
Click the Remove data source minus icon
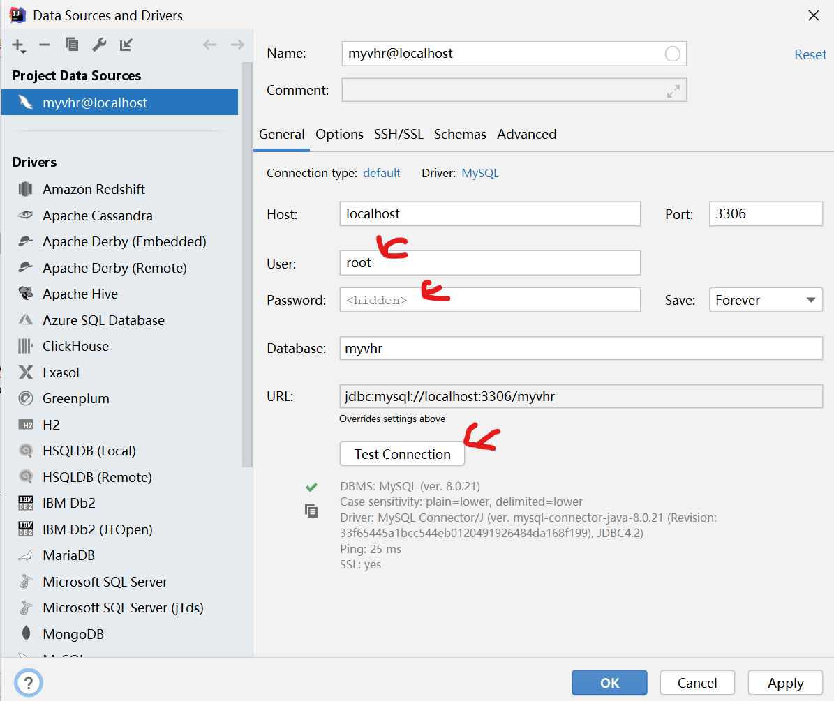pyautogui.click(x=45, y=45)
